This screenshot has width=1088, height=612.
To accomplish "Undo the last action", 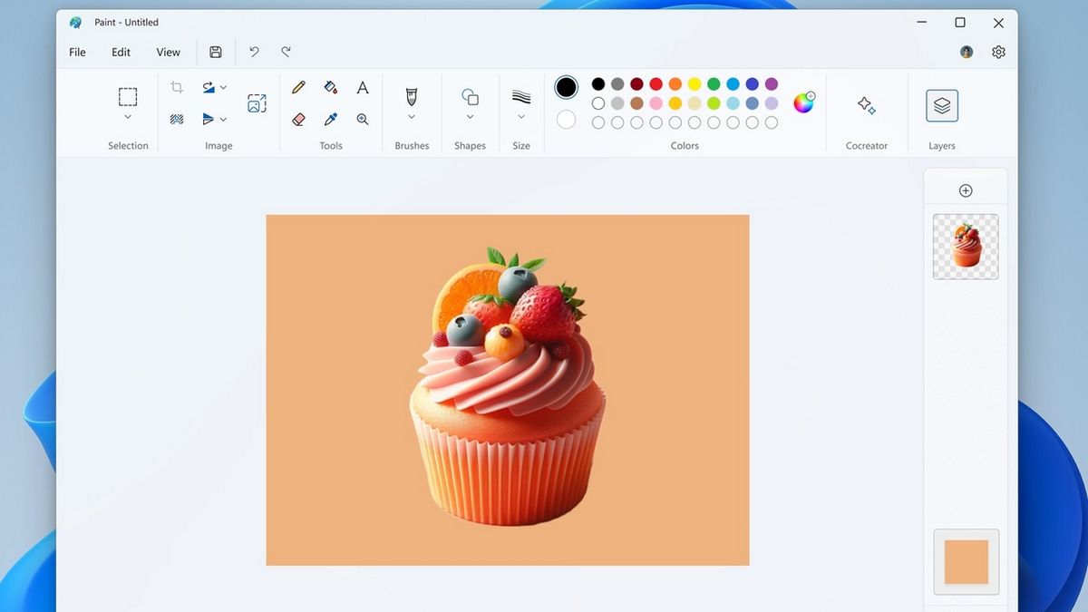I will (x=254, y=52).
